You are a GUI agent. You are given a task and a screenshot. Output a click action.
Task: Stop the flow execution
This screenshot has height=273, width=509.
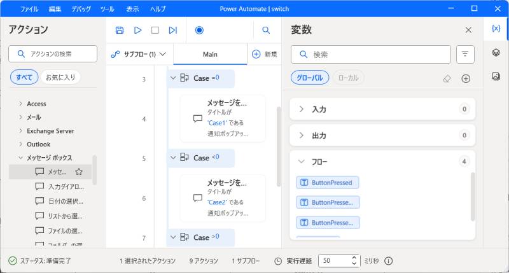155,30
